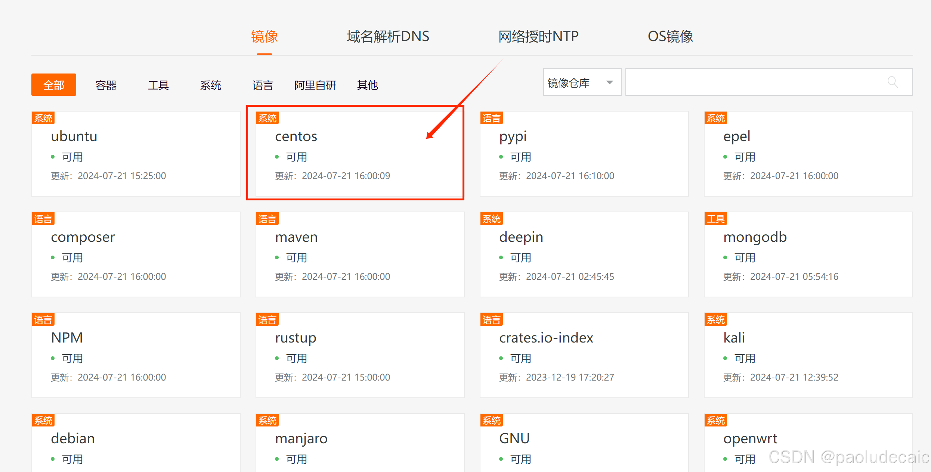Open the composer mirror card
Viewport: 931px width, 472px height.
click(136, 254)
